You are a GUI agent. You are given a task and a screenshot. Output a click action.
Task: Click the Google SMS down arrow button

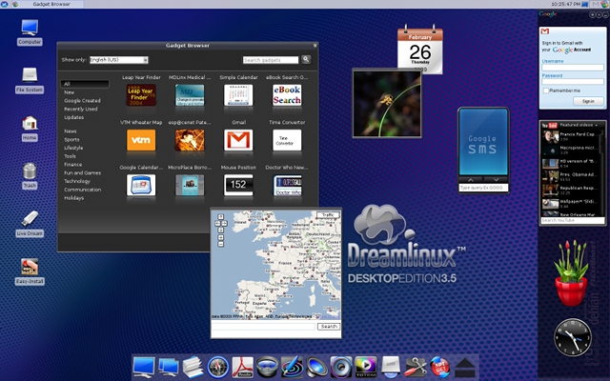point(496,180)
